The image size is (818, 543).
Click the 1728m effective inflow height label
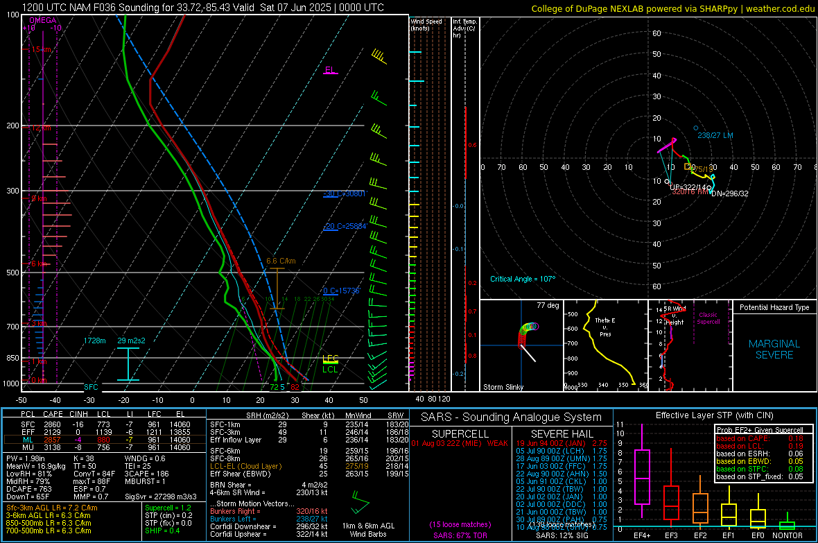[x=94, y=341]
